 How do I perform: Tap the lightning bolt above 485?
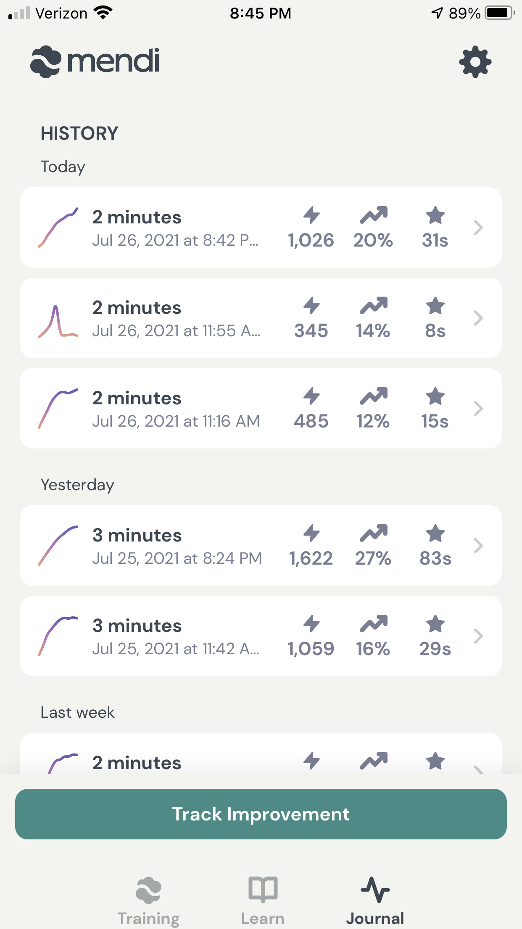311,396
